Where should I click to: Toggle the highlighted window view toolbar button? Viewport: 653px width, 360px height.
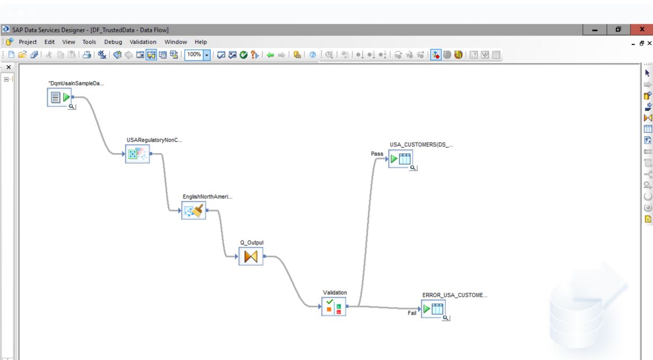point(152,55)
